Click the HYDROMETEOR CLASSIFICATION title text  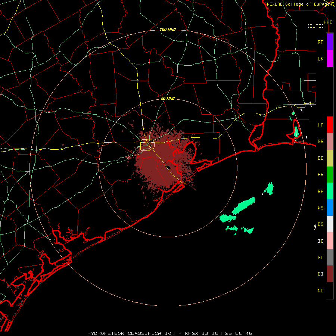click(x=131, y=333)
